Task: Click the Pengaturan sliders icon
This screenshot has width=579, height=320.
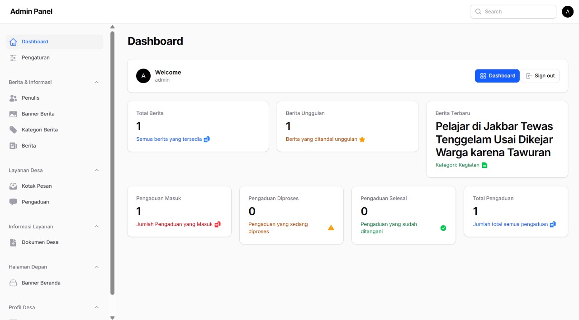Action: [13, 58]
